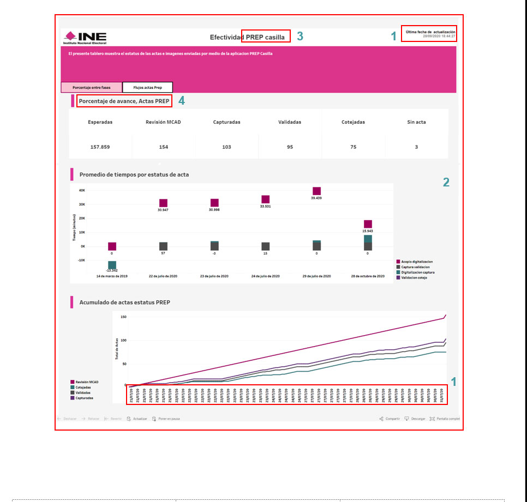Viewport: 527px width, 502px height.
Task: Open the Flujos actas Prep tab
Action: (147, 87)
